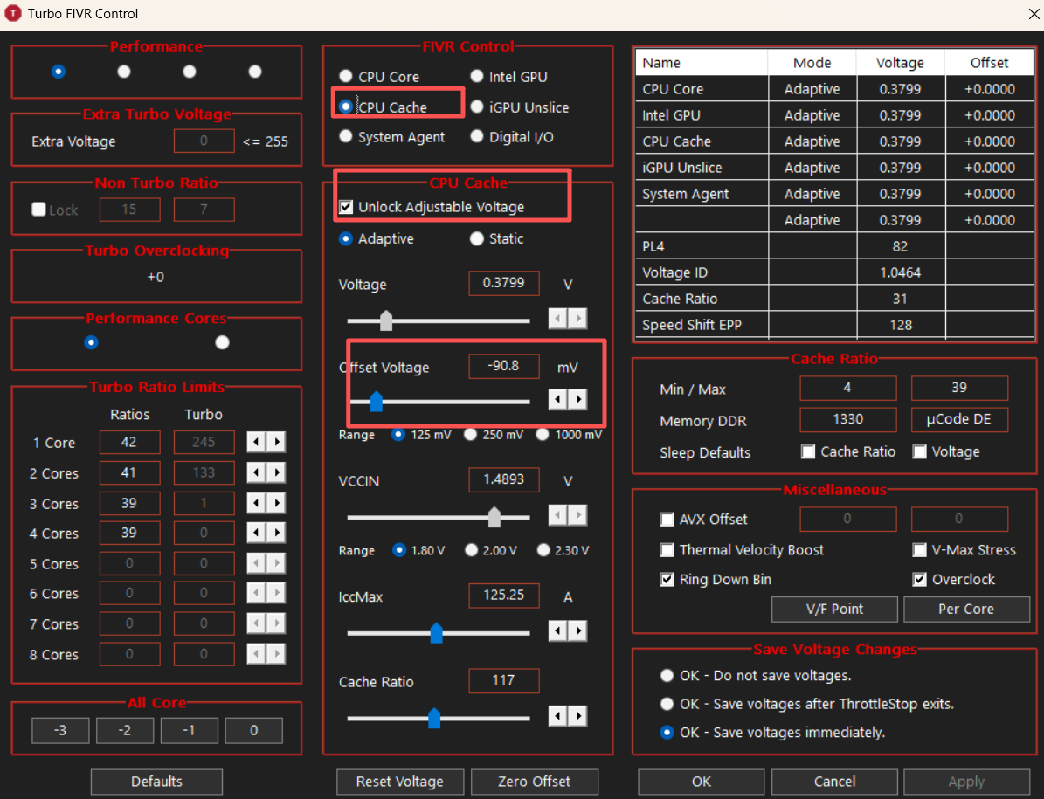Screen dimensions: 1044x799
Task: Decrease the 4 Cores turbo ratio
Action: point(256,532)
